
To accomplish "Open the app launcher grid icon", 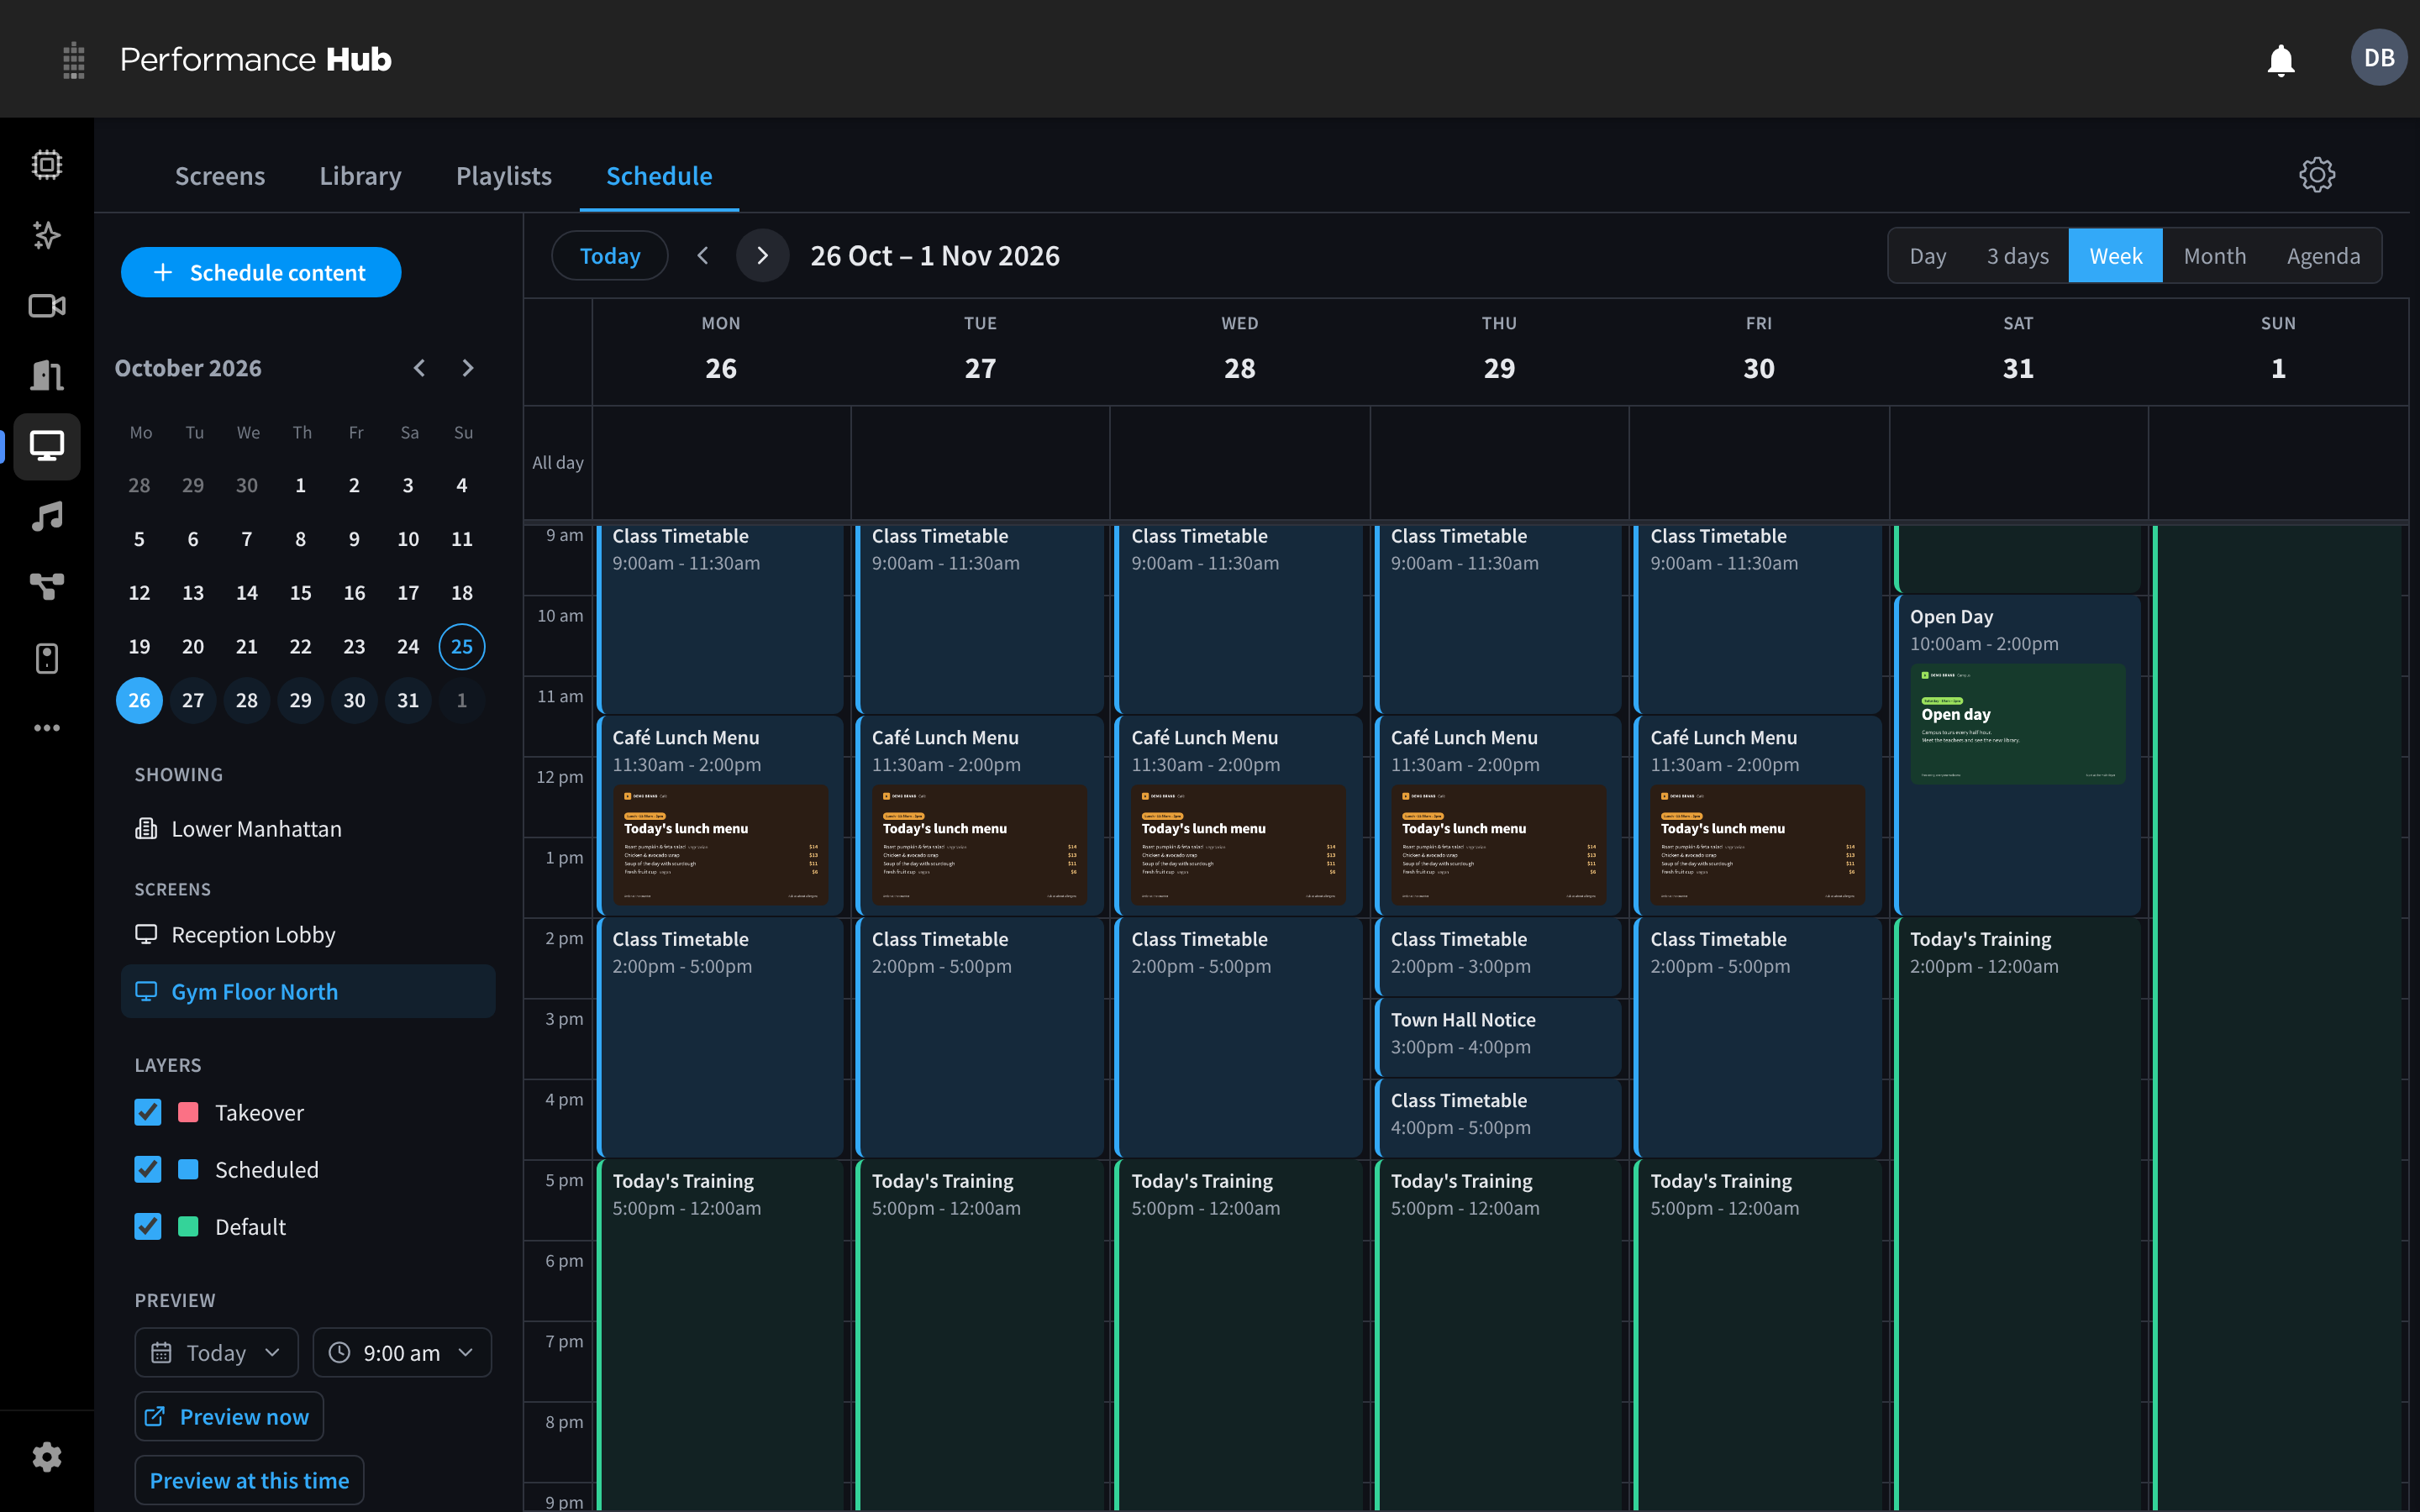I will coord(73,60).
